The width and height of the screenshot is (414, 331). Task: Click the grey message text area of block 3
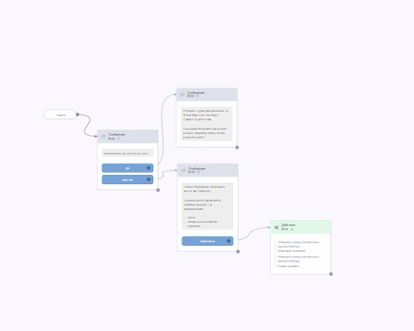click(x=208, y=206)
